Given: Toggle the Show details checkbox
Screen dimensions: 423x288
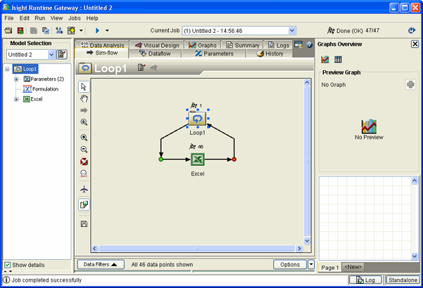Looking at the screenshot, I should (x=8, y=265).
